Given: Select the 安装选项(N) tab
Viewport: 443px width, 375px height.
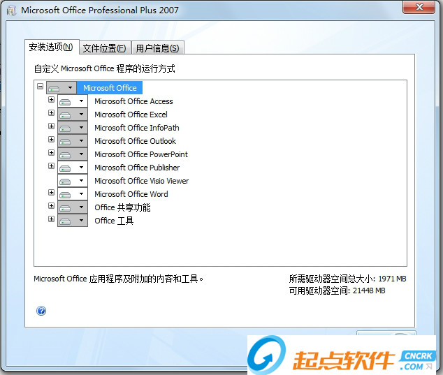Looking at the screenshot, I should (x=51, y=47).
